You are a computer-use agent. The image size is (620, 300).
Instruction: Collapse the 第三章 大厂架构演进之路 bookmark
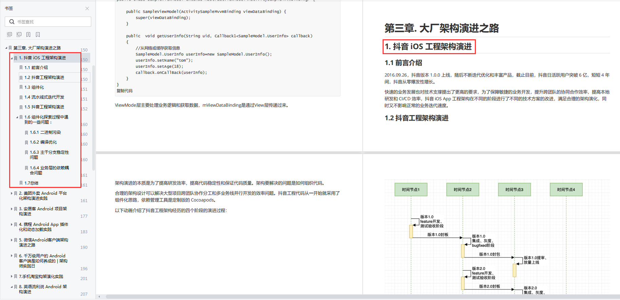[6, 48]
